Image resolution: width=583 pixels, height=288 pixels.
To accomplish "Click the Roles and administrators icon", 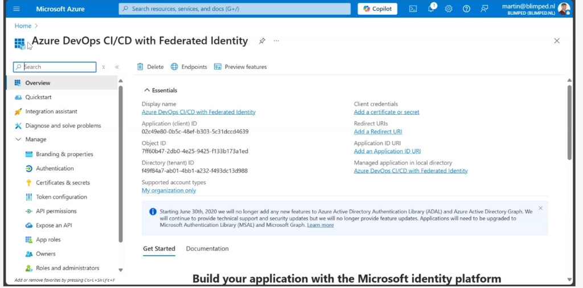I will [28, 268].
